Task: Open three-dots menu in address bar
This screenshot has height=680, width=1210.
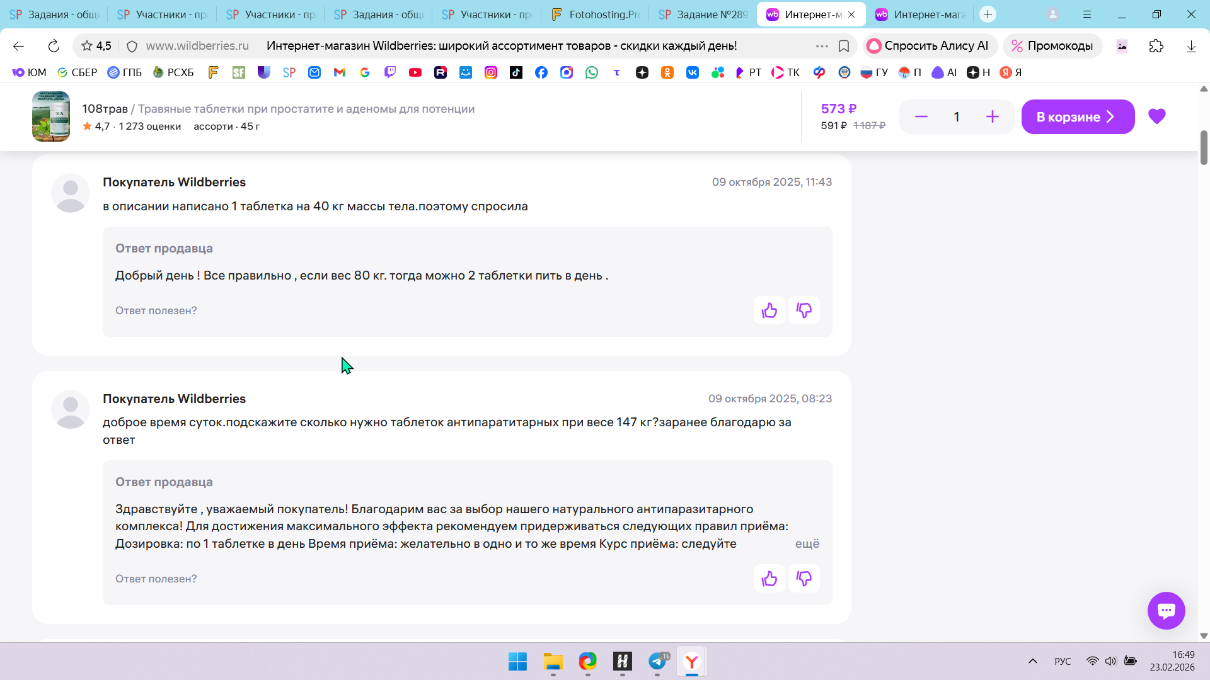Action: (821, 46)
